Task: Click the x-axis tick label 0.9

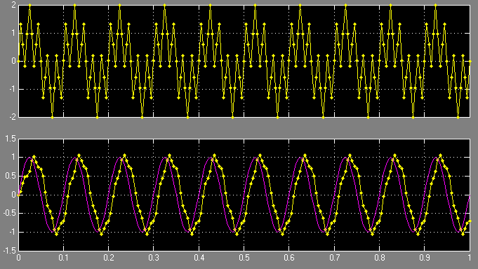Action: pos(425,258)
